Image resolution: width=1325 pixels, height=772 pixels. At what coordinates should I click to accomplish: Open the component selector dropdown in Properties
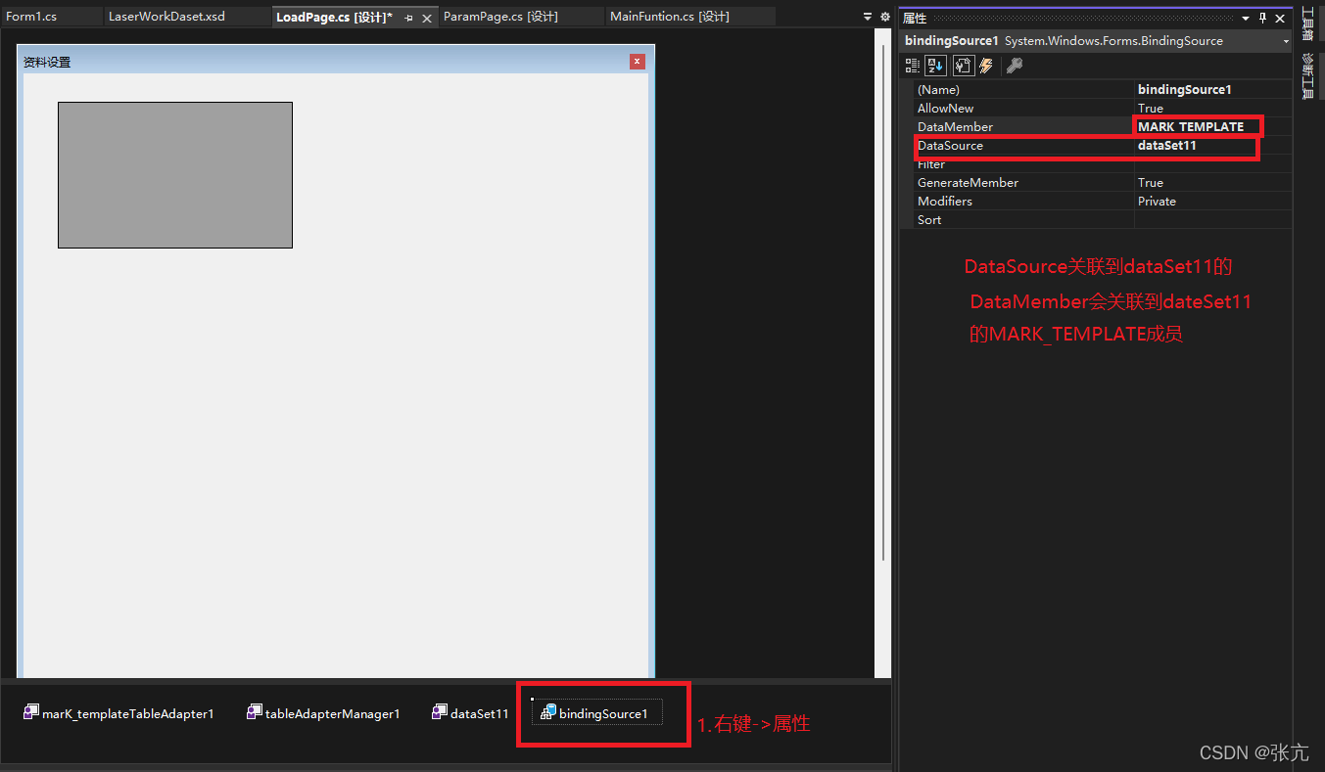tap(1285, 41)
